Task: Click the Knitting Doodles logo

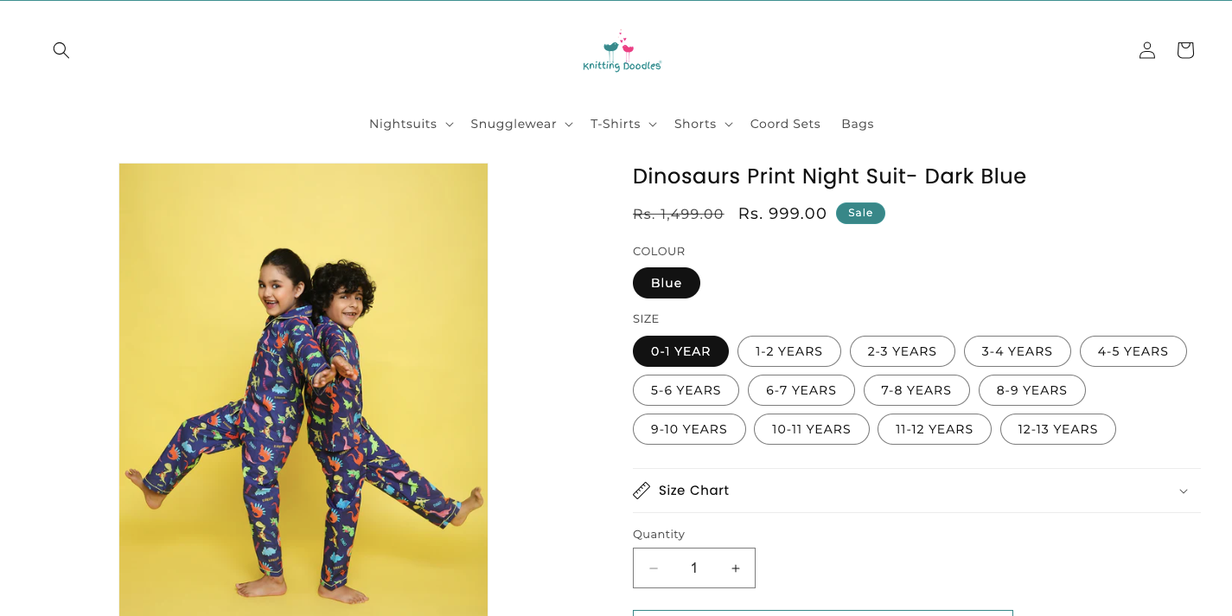Action: (x=622, y=52)
